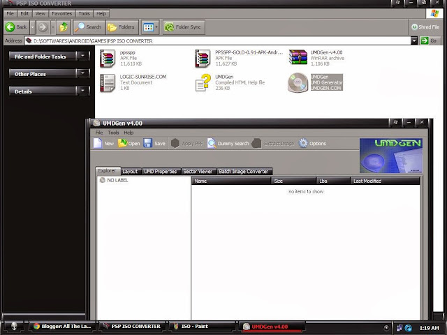
Task: Open the Explorer Tools menu
Action: coord(84,13)
